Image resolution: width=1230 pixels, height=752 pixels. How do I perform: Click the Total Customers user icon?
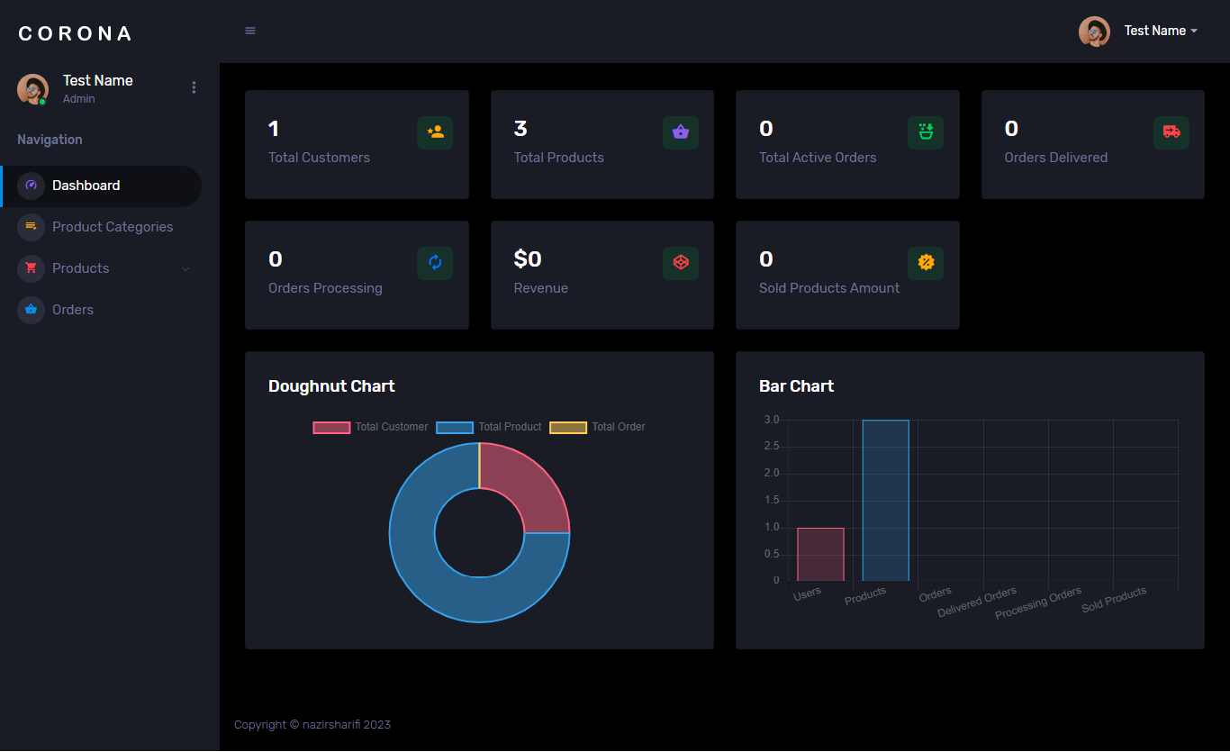point(435,132)
